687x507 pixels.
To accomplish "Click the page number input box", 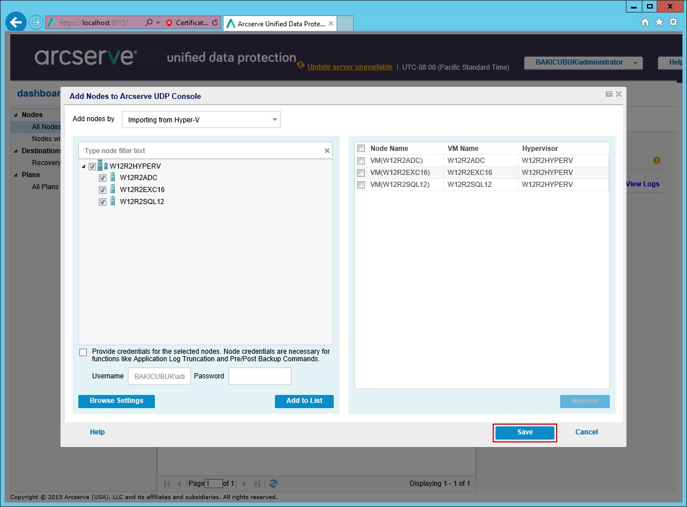I will pos(214,484).
